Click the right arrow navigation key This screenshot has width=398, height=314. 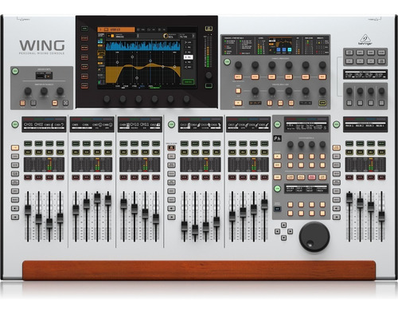291,232
